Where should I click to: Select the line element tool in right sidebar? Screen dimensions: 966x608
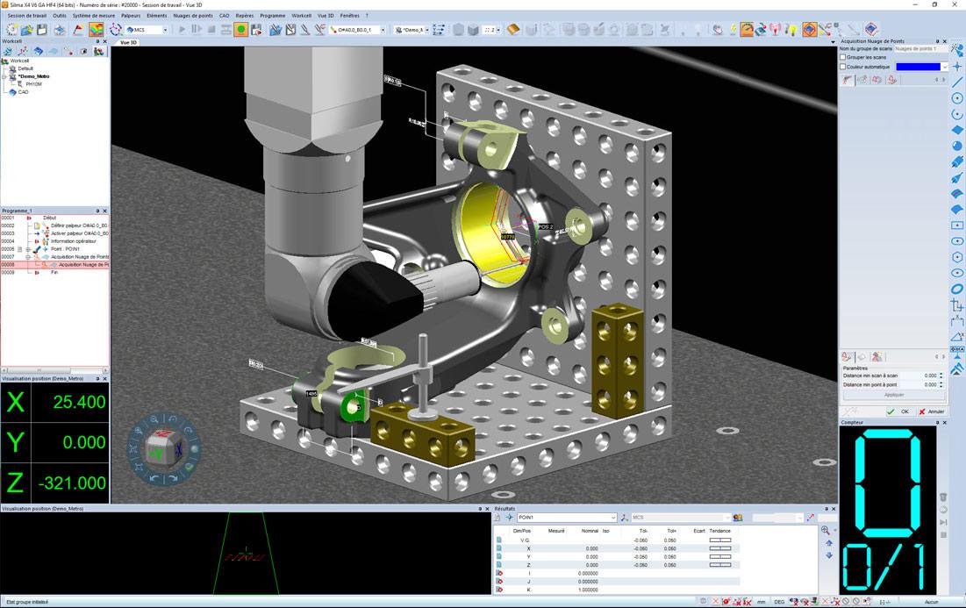click(x=956, y=82)
